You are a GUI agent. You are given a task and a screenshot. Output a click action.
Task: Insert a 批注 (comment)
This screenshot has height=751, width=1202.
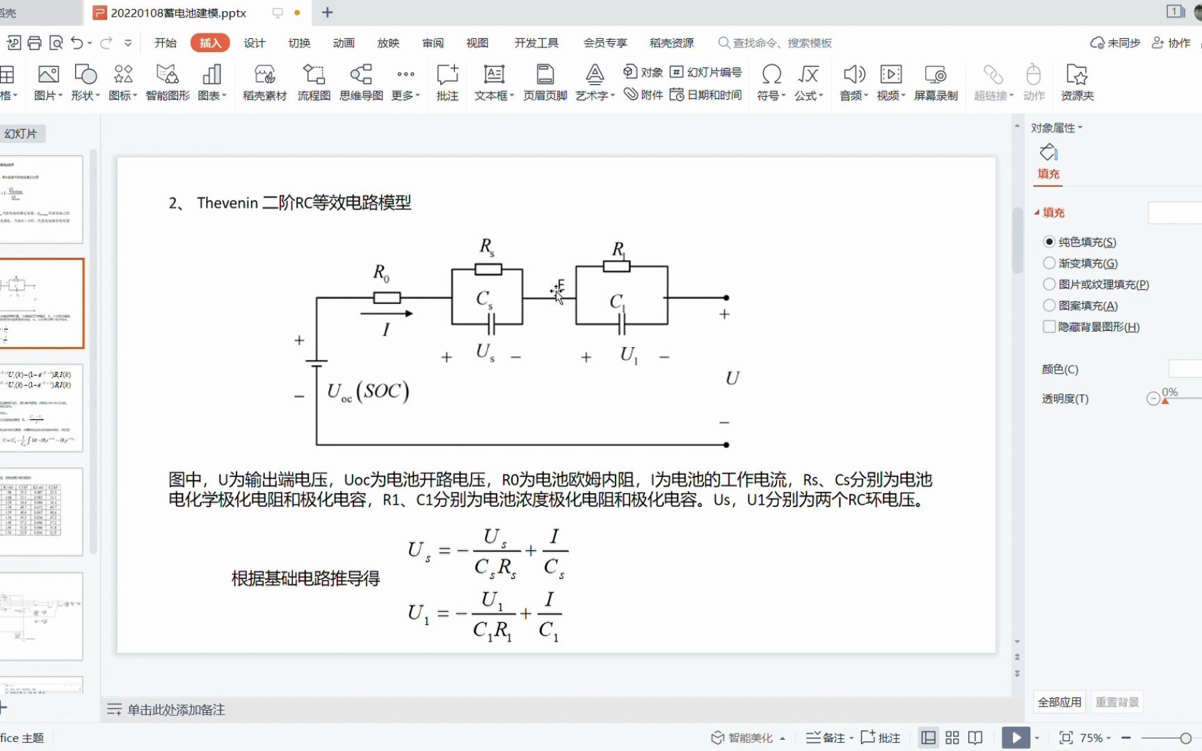[447, 82]
